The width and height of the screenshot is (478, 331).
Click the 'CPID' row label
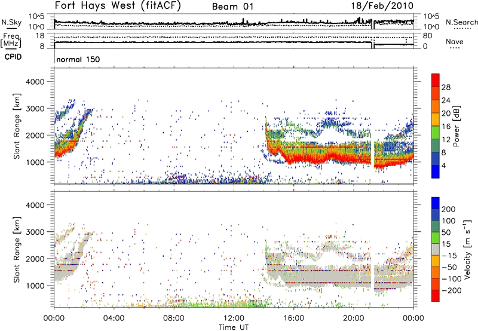(13, 57)
